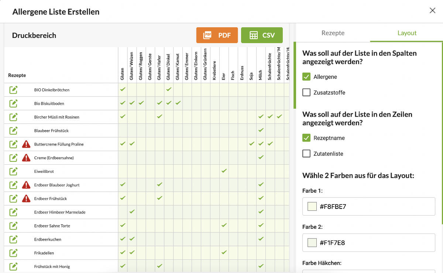Download the list as CSV
443x273 pixels.
[x=262, y=35]
